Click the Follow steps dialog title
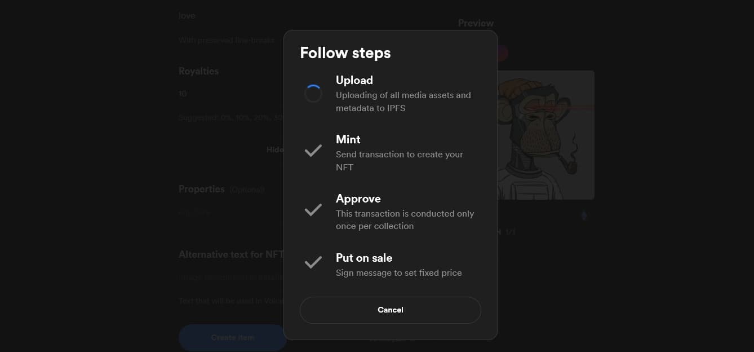The height and width of the screenshot is (352, 754). coord(345,53)
